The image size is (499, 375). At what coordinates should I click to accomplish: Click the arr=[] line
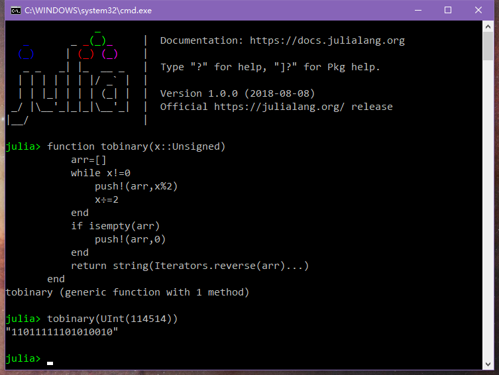(89, 160)
